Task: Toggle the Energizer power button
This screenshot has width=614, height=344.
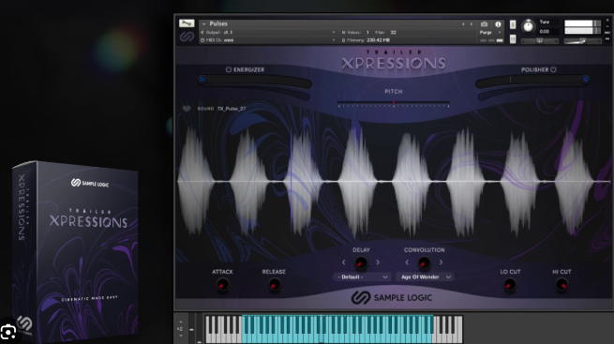Action: (x=229, y=69)
